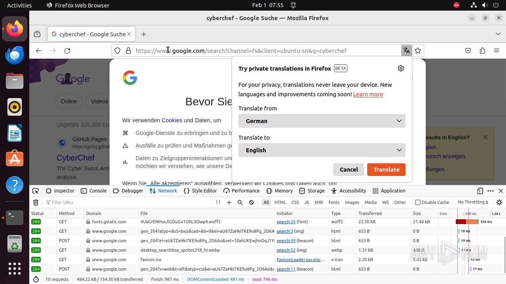The height and width of the screenshot is (284, 506).
Task: Filter requests by XHR type
Action: tap(319, 202)
